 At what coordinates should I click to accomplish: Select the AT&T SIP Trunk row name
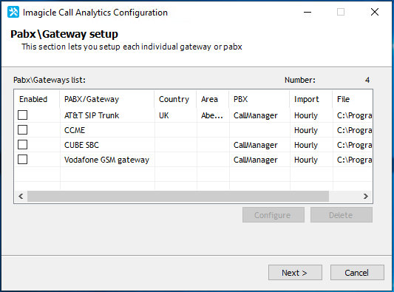(x=92, y=115)
